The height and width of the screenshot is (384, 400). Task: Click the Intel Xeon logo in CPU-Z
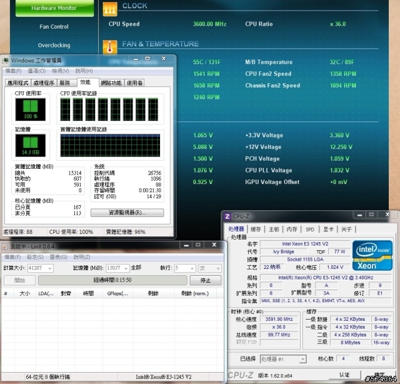coord(372,255)
